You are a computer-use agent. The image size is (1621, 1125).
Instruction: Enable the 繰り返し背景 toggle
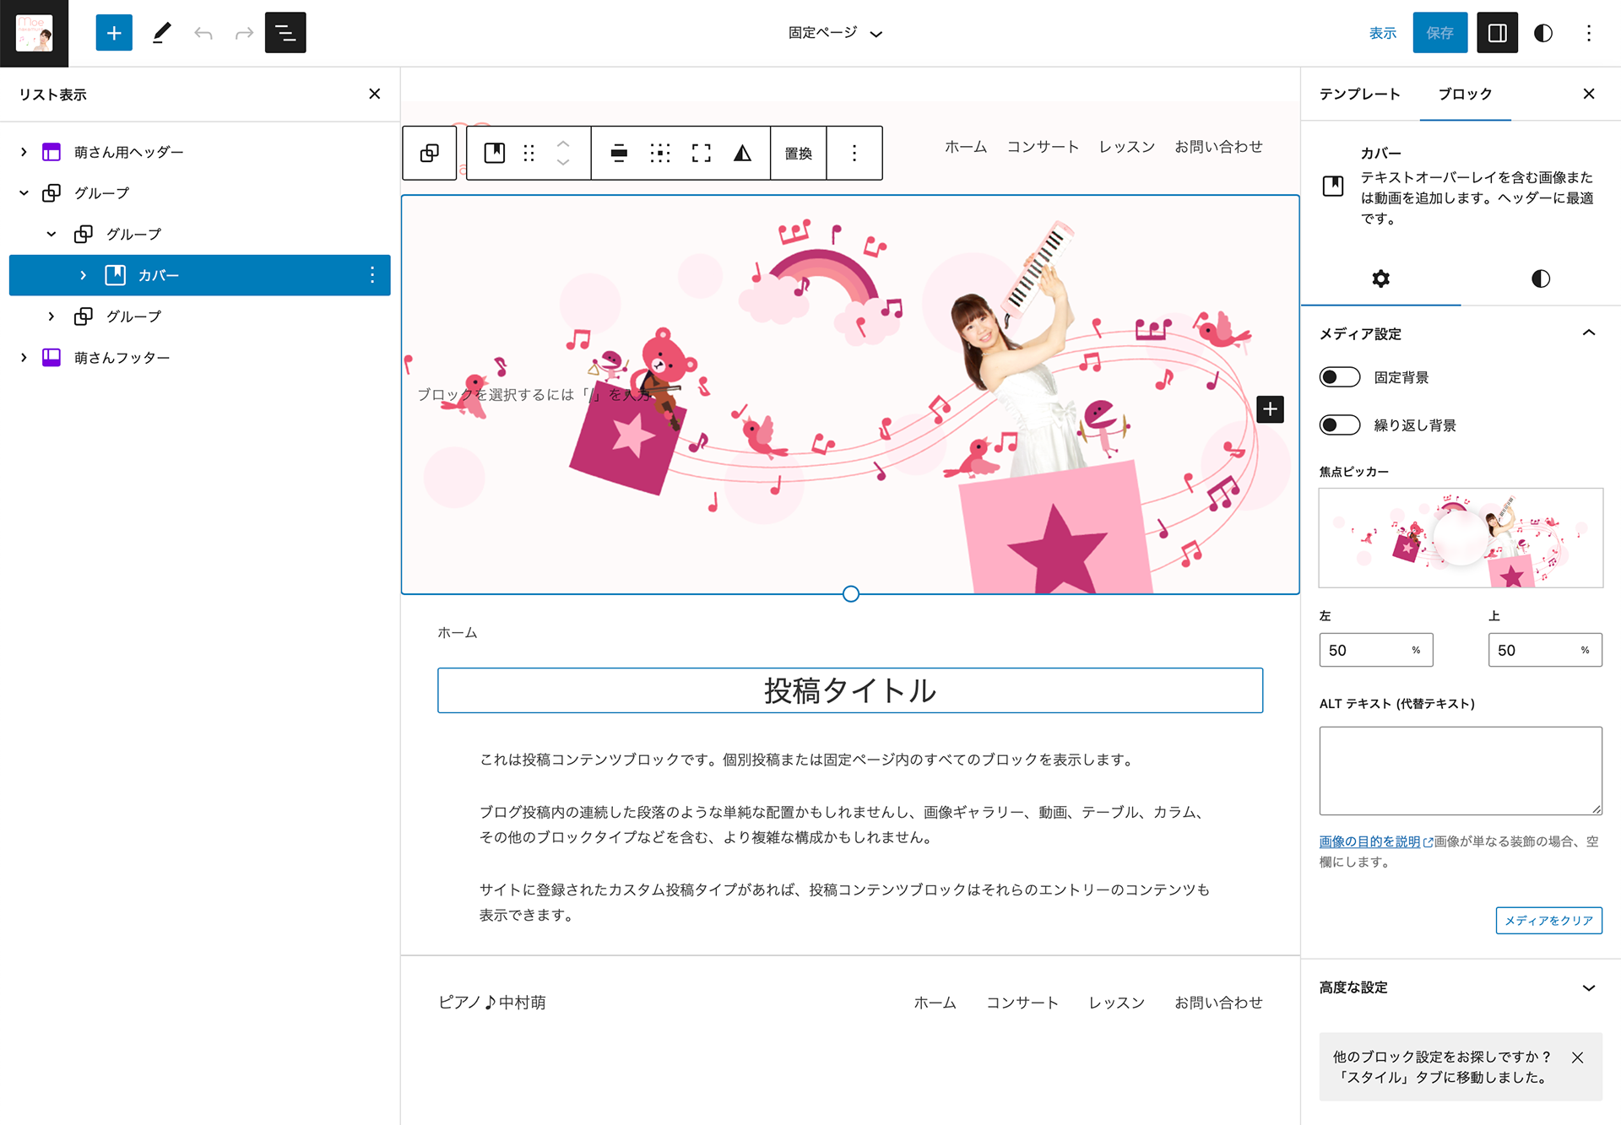[x=1340, y=425]
